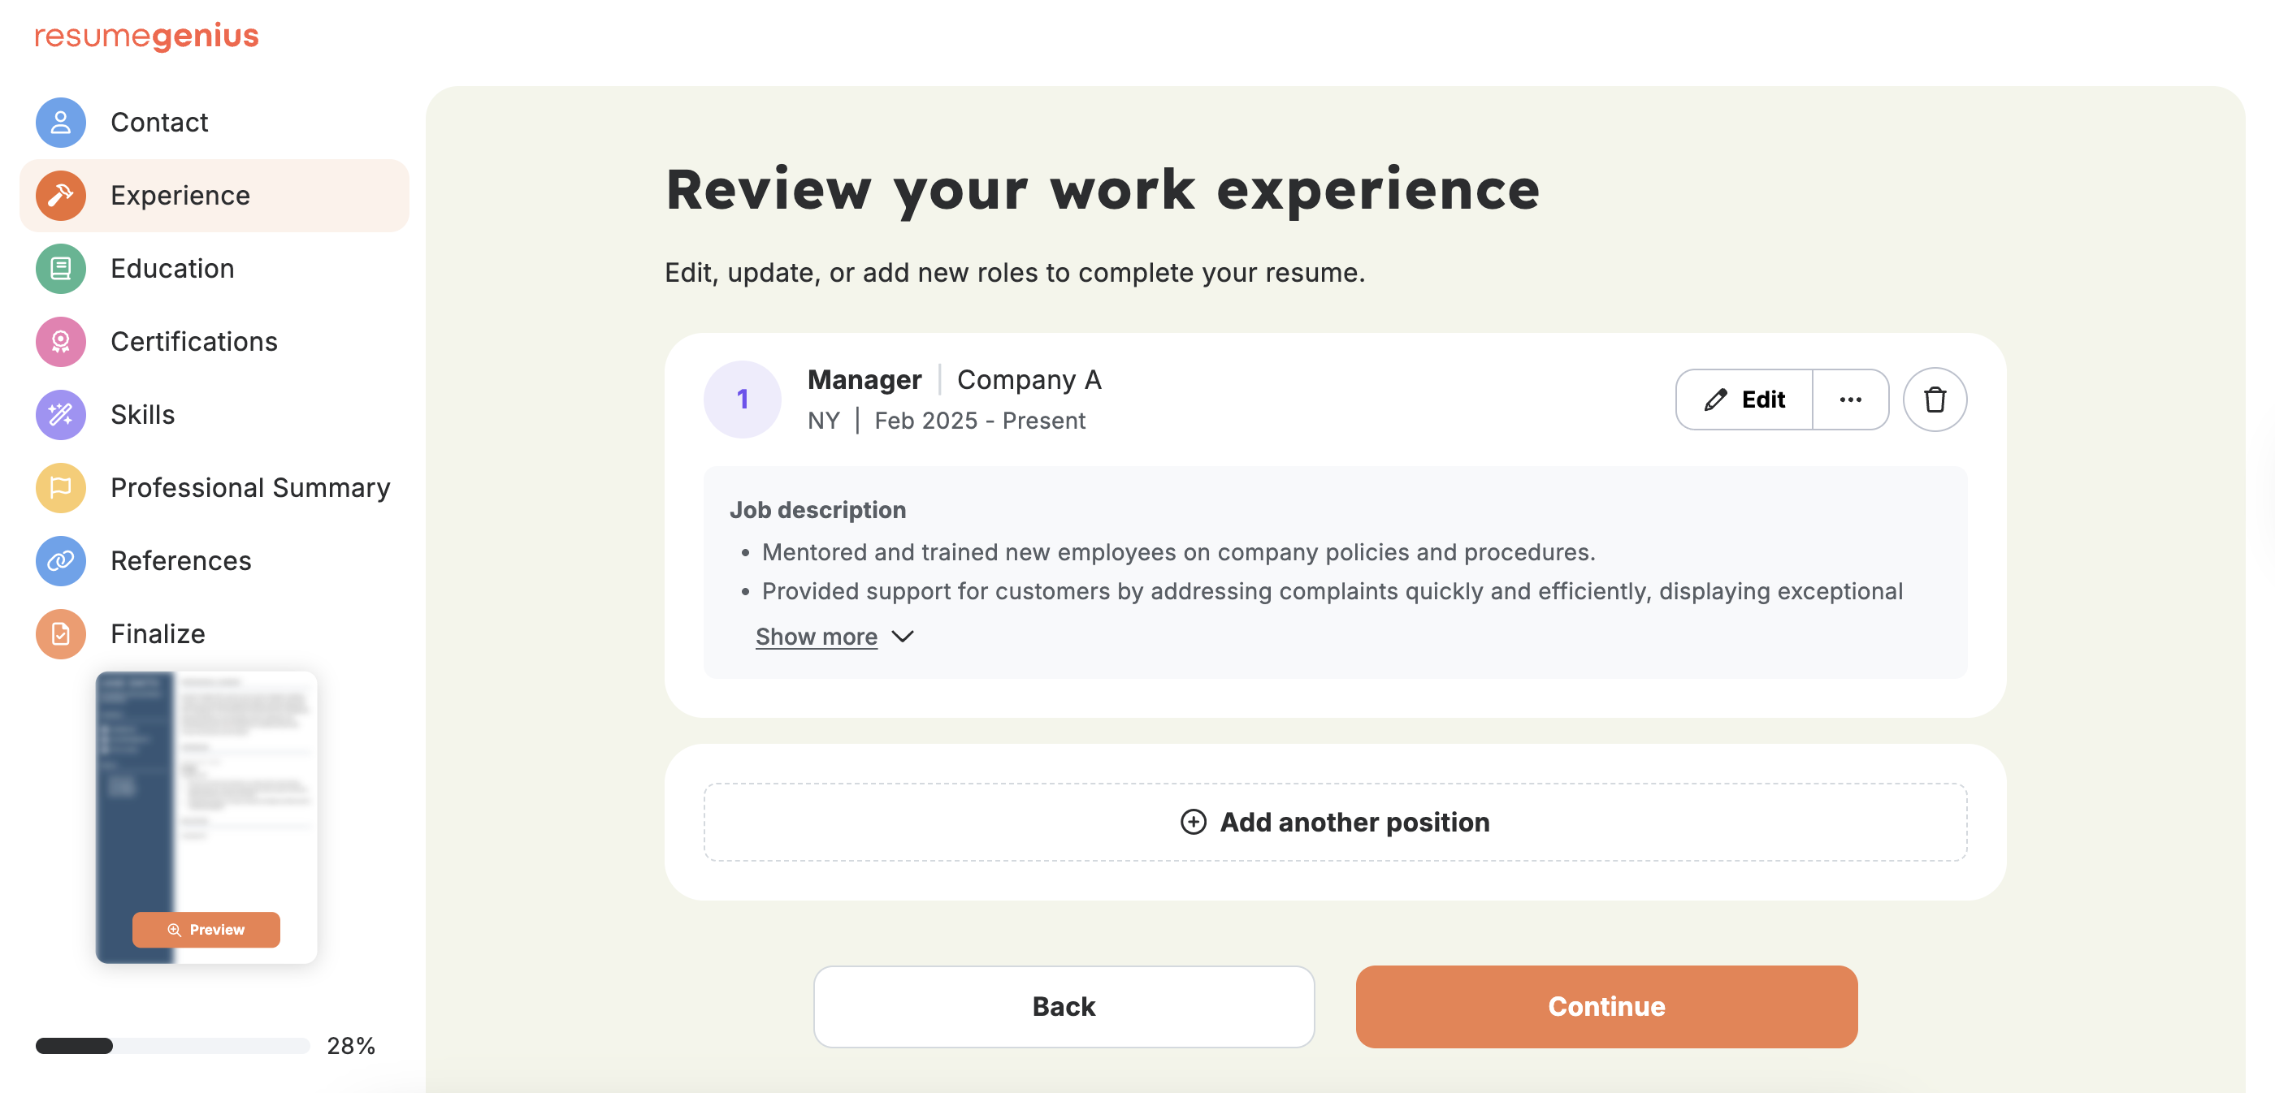Collapse job description via chevron arrow
2275x1093 pixels.
click(x=903, y=636)
